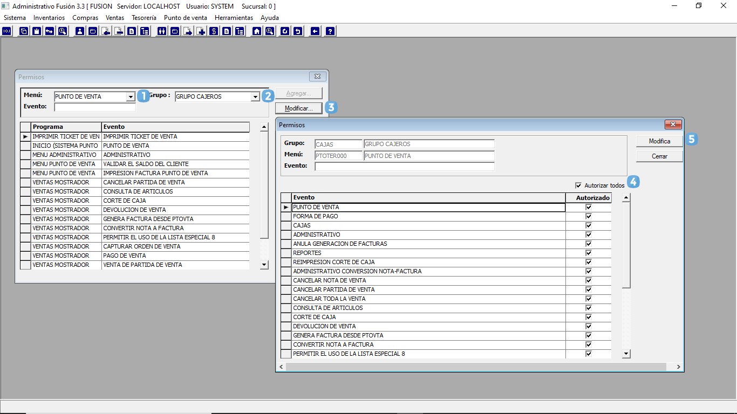Image resolution: width=737 pixels, height=414 pixels.
Task: Open the Punto de venta menu
Action: click(186, 18)
